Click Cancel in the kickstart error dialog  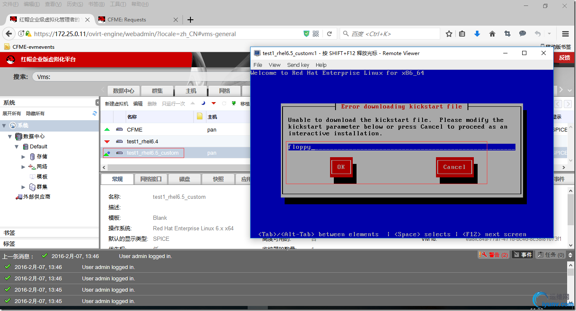454,167
